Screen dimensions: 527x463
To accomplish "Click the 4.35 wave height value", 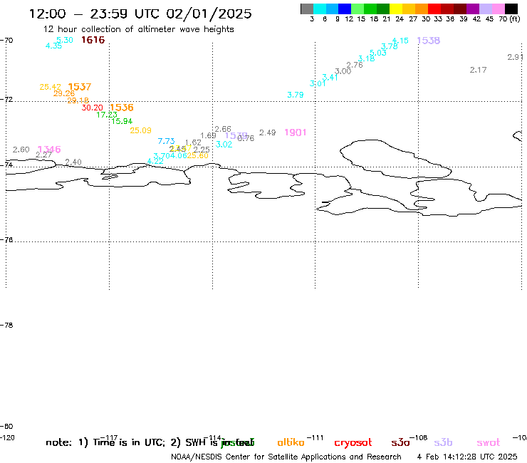I will pos(54,46).
